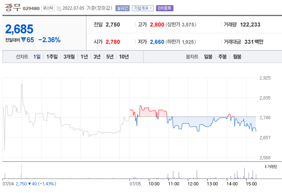Image resolution: width=282 pixels, height=193 pixels.
Task: Show the 3년 line chart
Action: 97,57
